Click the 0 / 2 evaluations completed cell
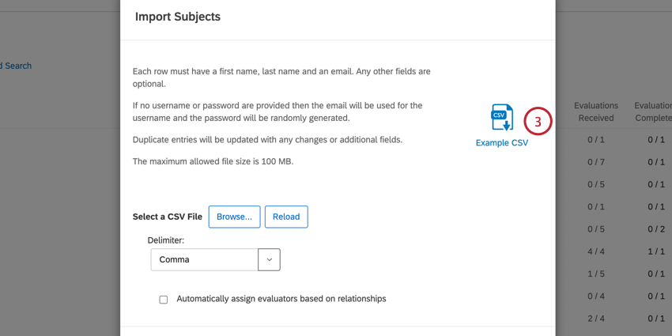This screenshot has width=672, height=336. click(656, 229)
